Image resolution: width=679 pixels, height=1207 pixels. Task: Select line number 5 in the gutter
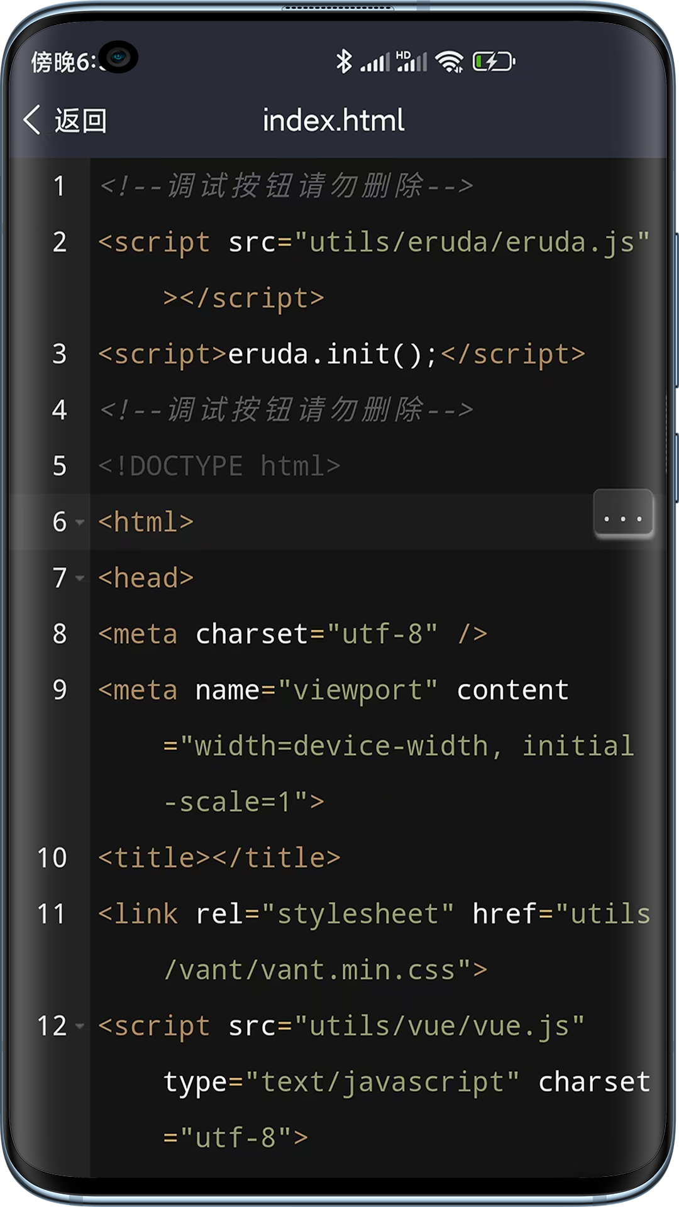[59, 466]
